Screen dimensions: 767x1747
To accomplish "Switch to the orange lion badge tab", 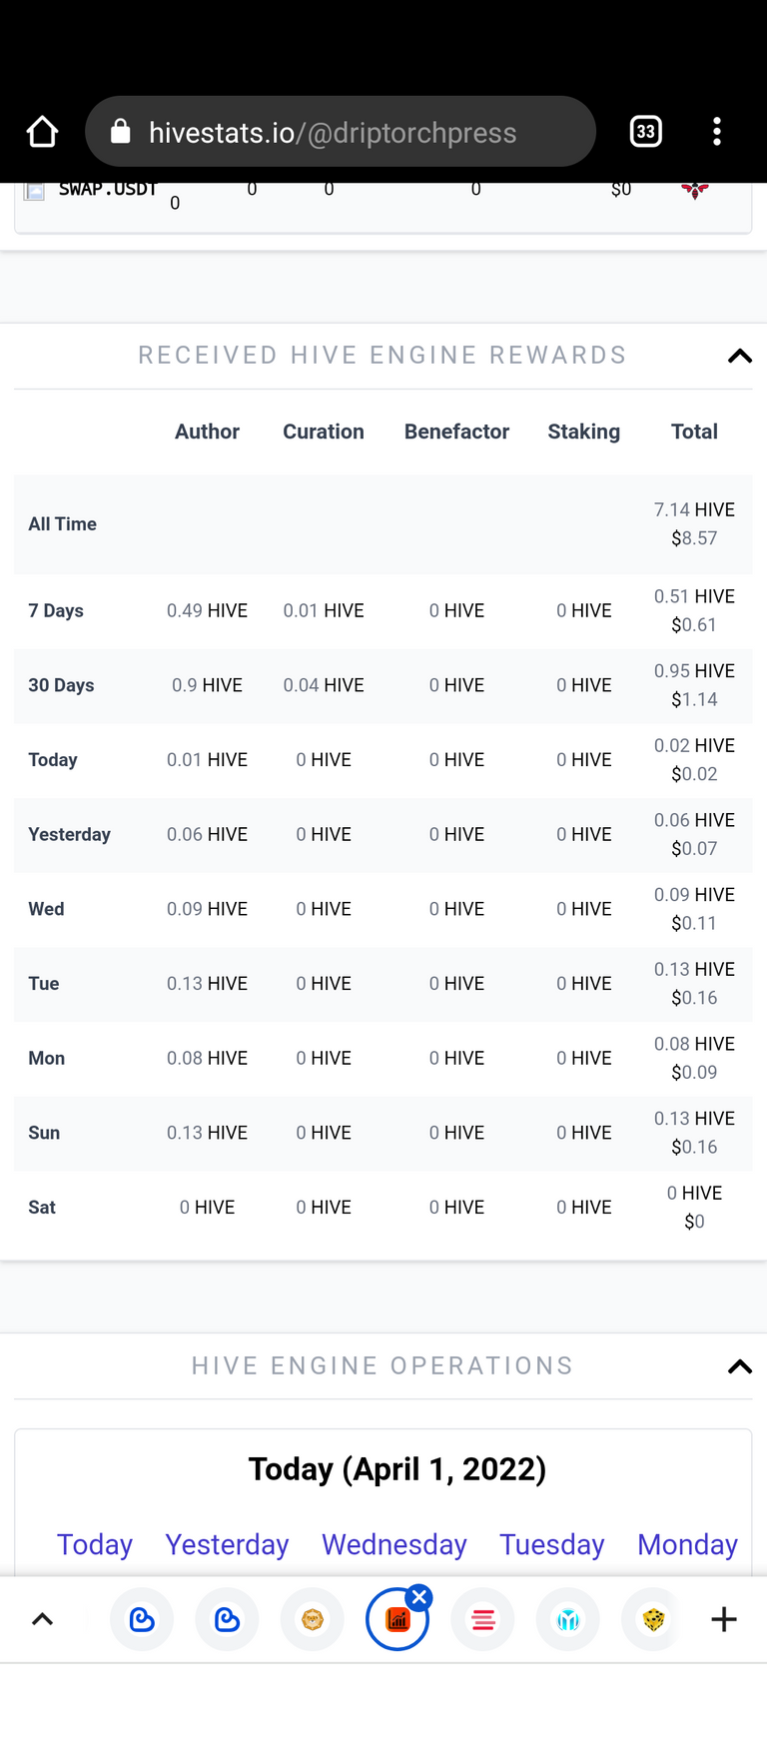I will click(313, 1619).
